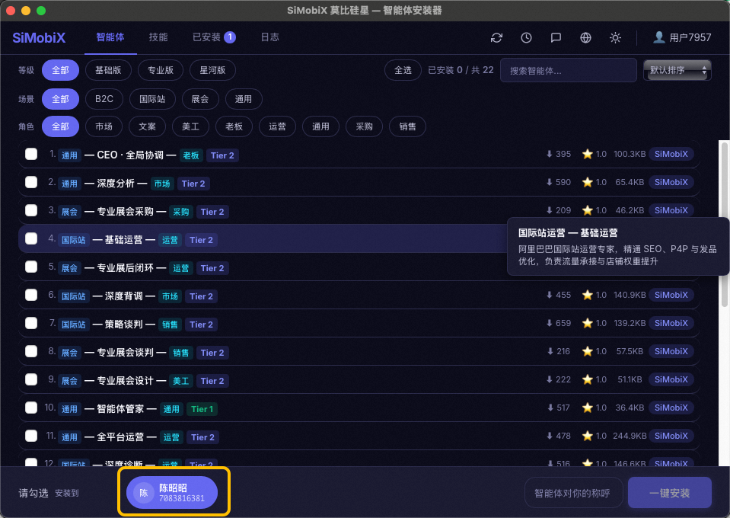This screenshot has width=730, height=518.
Task: Check the 全平台运营 agent checkbox
Action: click(x=31, y=436)
